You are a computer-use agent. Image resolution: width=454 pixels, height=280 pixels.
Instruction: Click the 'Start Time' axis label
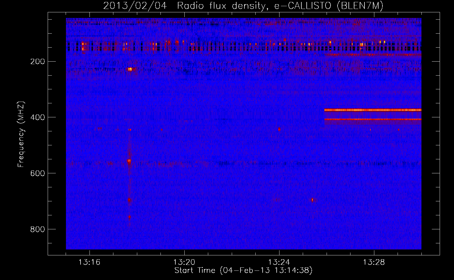(243, 270)
